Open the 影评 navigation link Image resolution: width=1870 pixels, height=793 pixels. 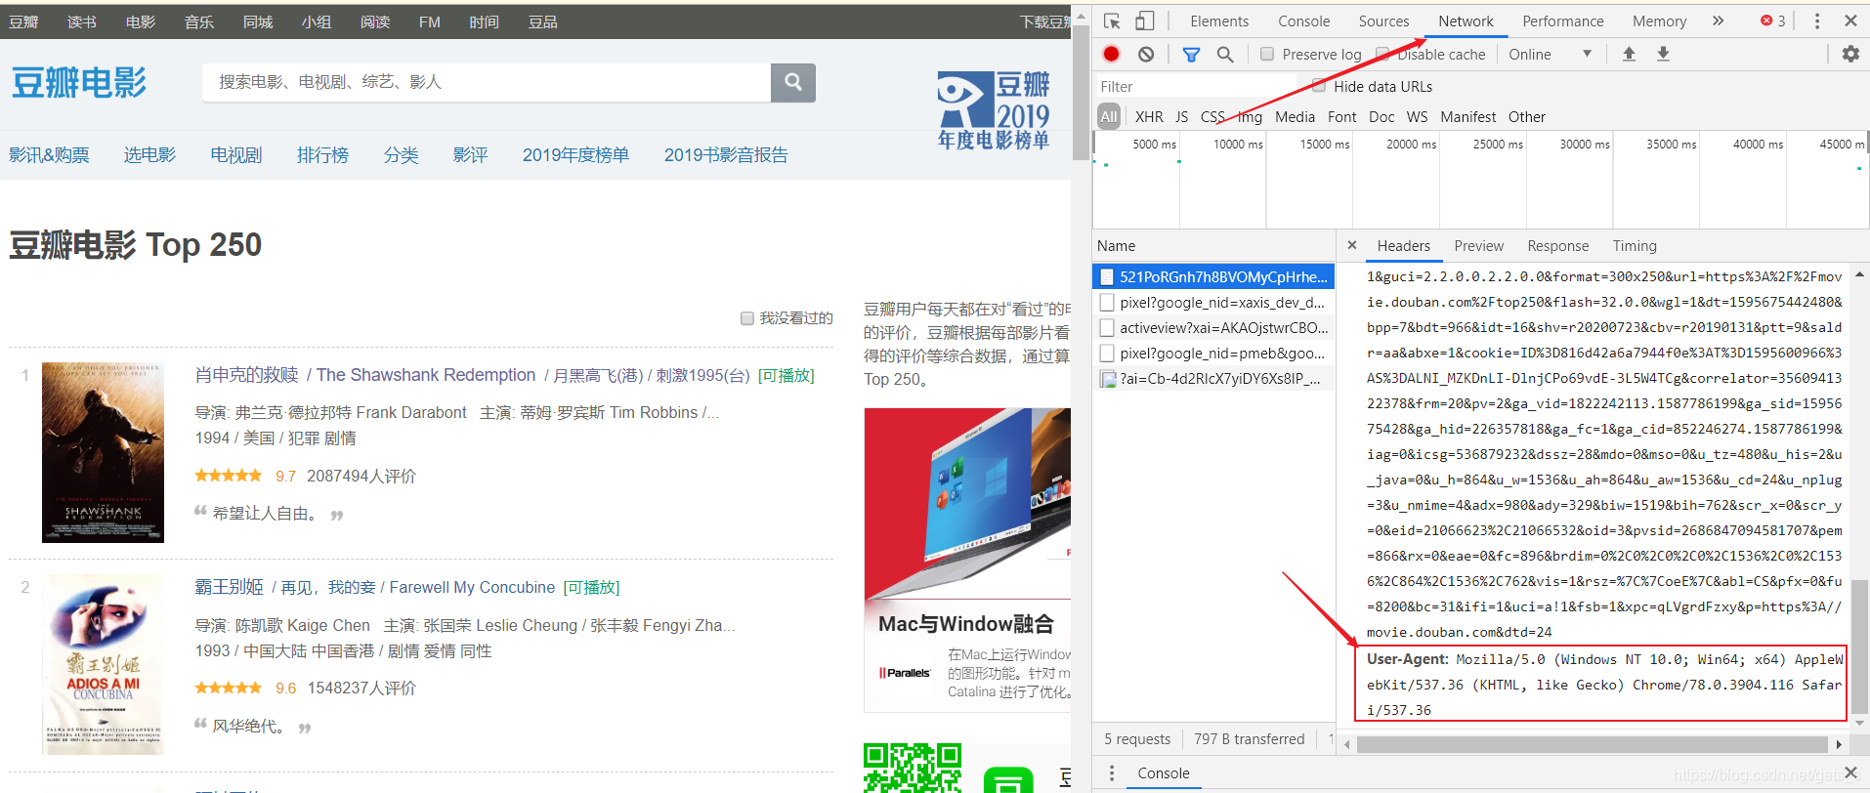(x=470, y=154)
